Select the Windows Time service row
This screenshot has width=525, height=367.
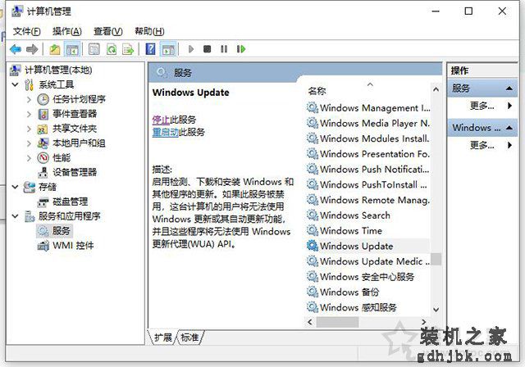click(x=368, y=231)
